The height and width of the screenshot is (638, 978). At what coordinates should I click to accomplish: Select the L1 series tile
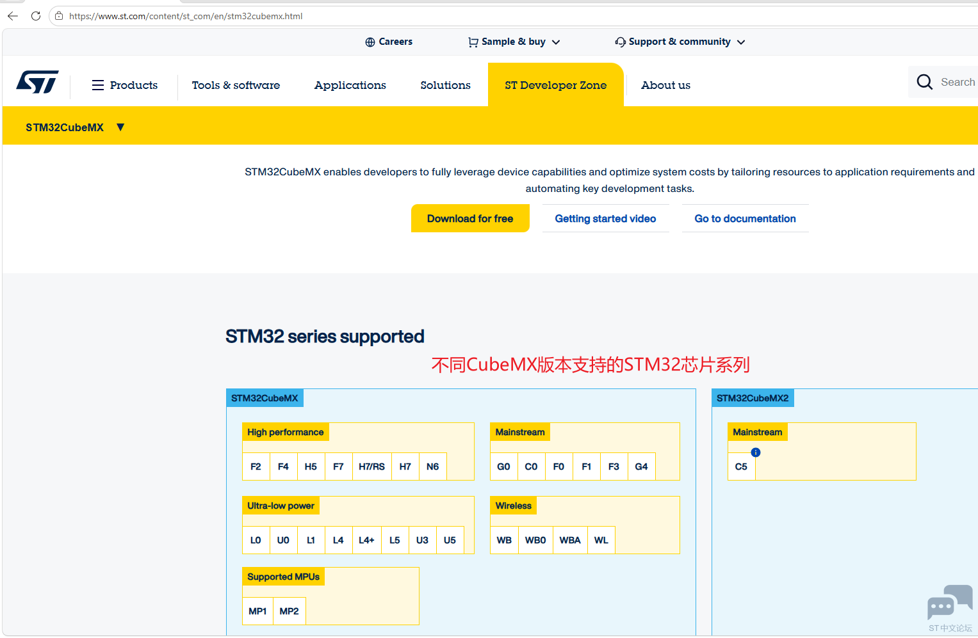[311, 540]
